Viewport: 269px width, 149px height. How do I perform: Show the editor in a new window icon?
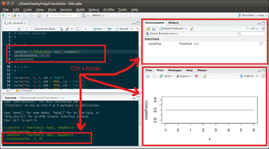pyautogui.click(x=19, y=29)
